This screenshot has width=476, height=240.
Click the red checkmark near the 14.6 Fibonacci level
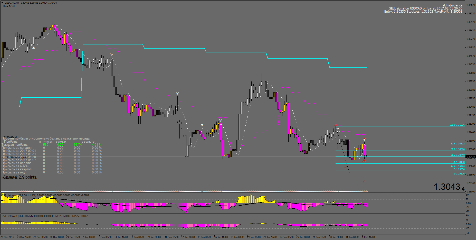click(x=346, y=168)
